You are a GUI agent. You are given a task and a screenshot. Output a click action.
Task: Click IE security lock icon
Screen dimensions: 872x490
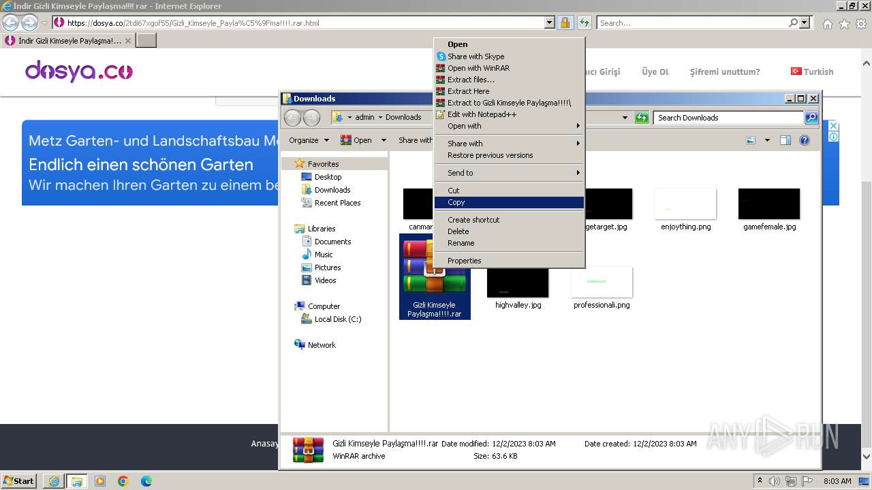[565, 22]
